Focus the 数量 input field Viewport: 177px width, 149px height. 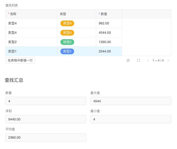click(46, 101)
